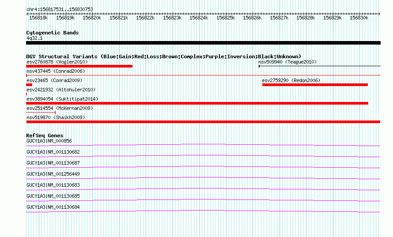Select the black 4q32.1 cytogenetic band bar
The image size is (393, 237).
point(203,43)
